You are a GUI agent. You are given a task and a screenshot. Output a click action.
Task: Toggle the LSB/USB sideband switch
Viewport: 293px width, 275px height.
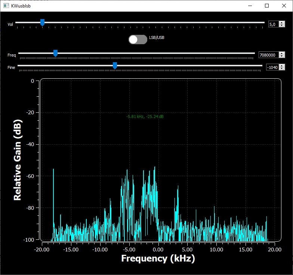click(138, 39)
